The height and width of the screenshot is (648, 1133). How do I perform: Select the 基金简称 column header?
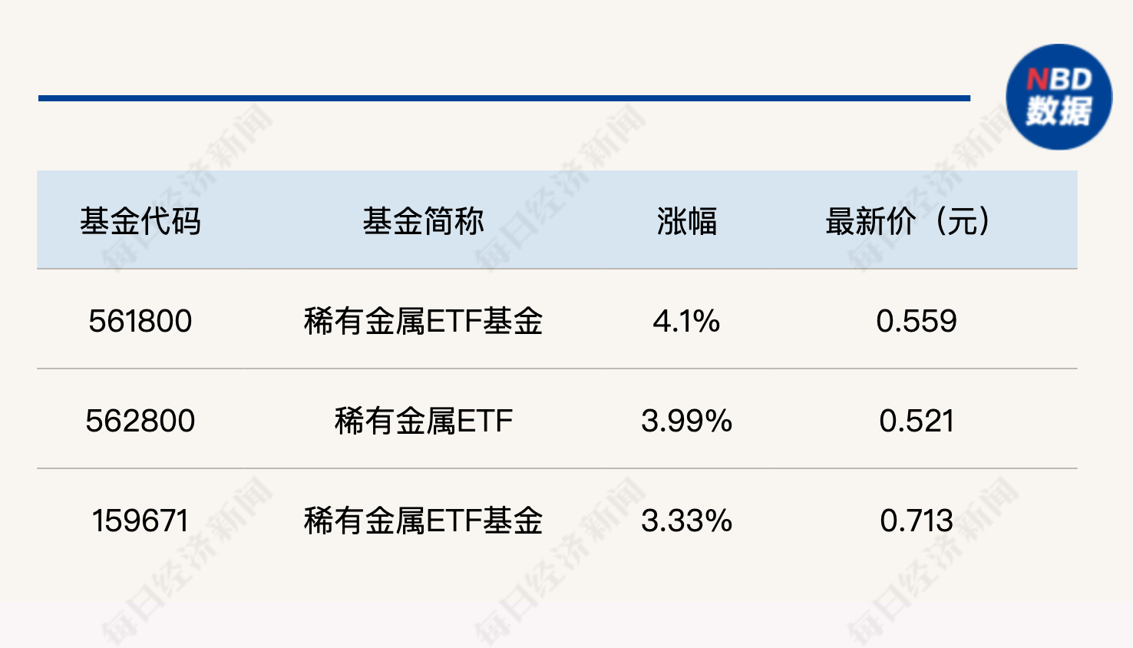424,221
